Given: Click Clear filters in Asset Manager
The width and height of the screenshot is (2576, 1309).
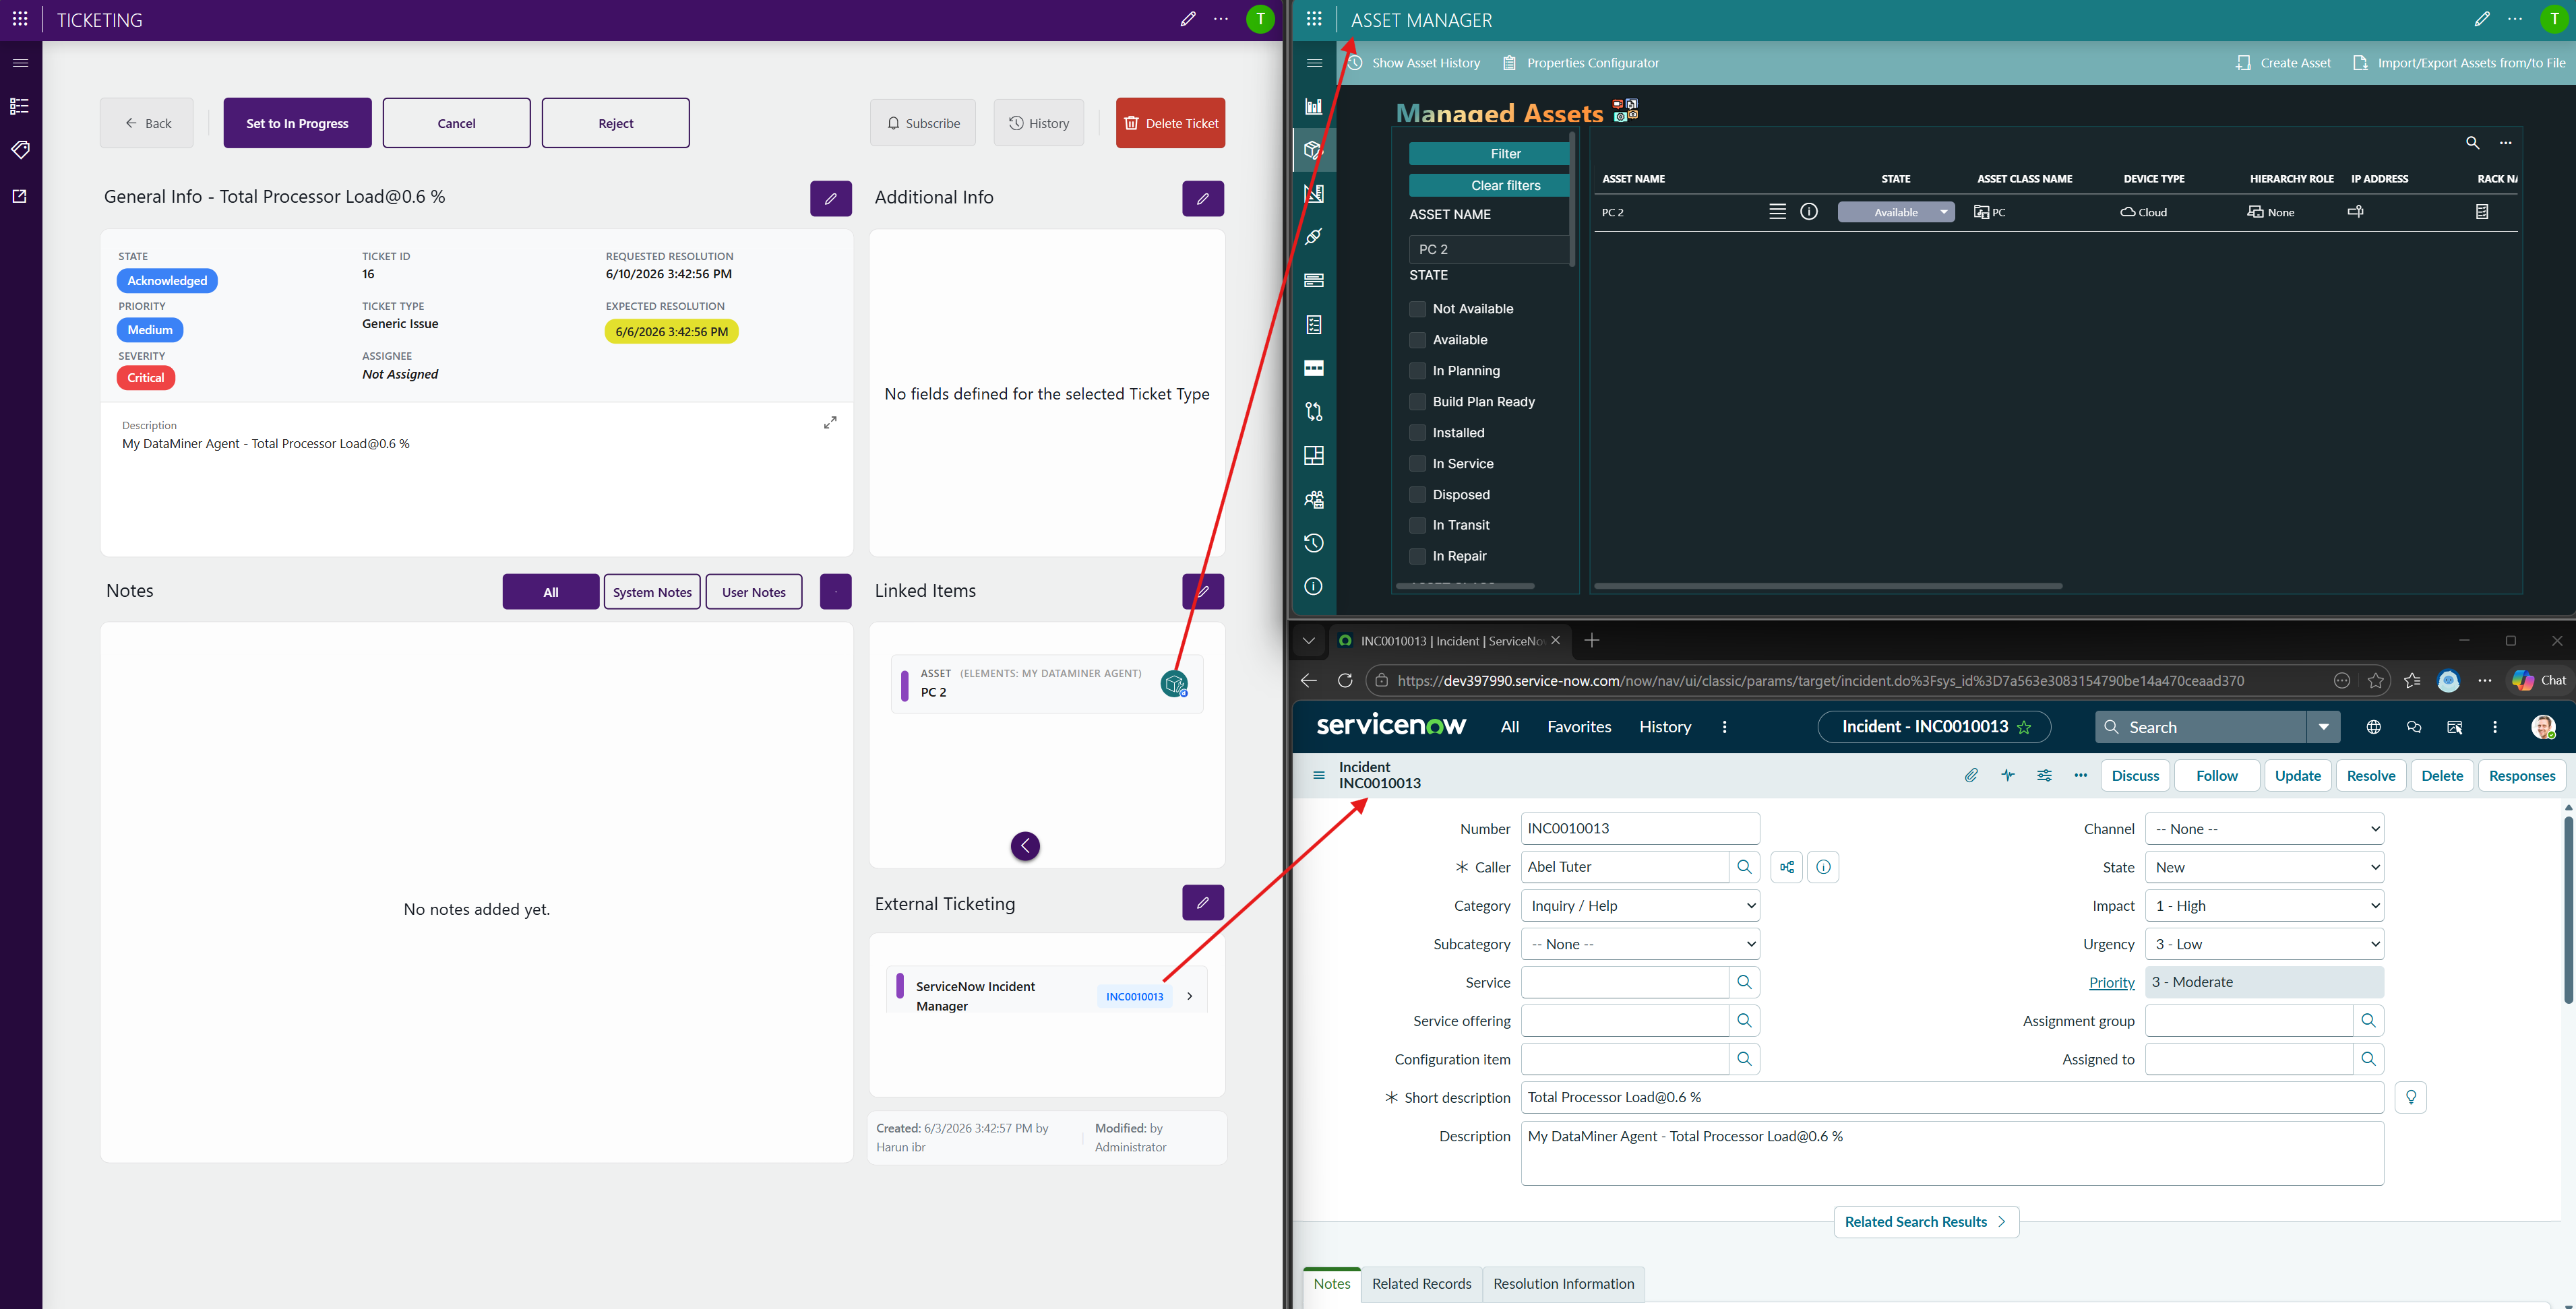Looking at the screenshot, I should (x=1488, y=186).
